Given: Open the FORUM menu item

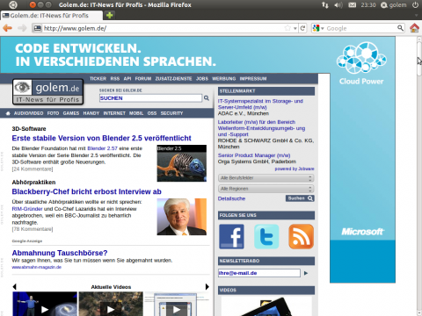Looking at the screenshot, I should (x=143, y=79).
